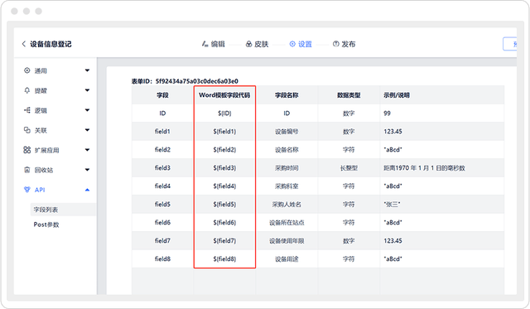Click the 扩展应用 grid icon
530x309 pixels.
[x=27, y=150]
